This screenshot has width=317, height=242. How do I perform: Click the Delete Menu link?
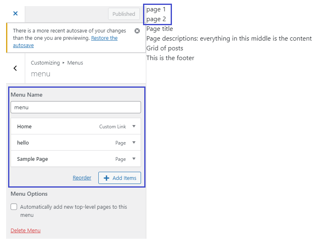click(26, 230)
